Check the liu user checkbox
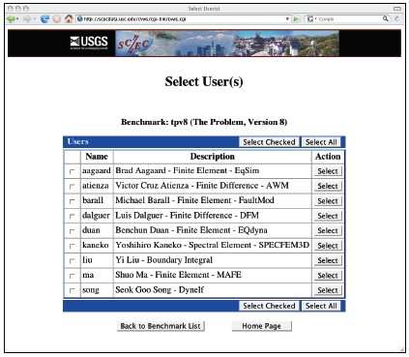 tap(72, 260)
